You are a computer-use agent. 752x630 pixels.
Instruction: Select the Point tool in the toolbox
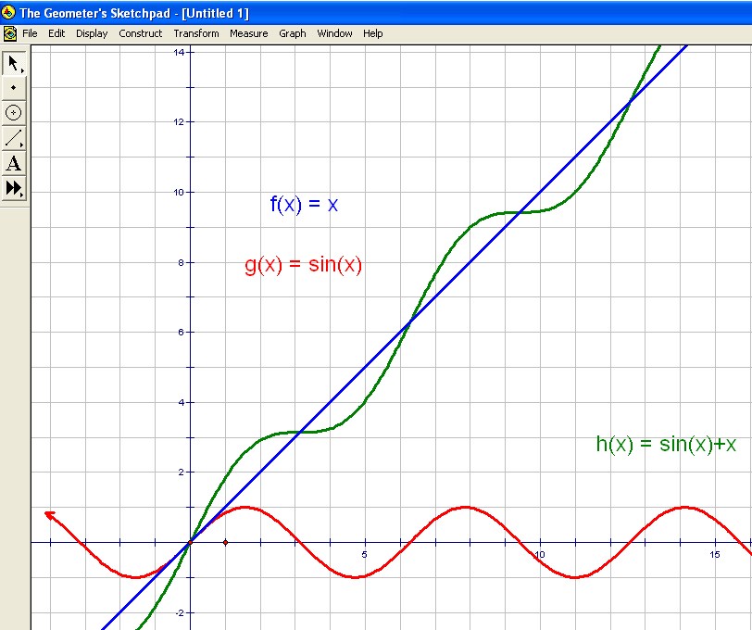[14, 88]
